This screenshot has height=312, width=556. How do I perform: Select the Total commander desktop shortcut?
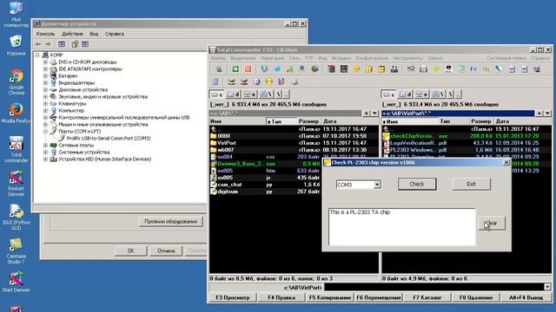[16, 150]
